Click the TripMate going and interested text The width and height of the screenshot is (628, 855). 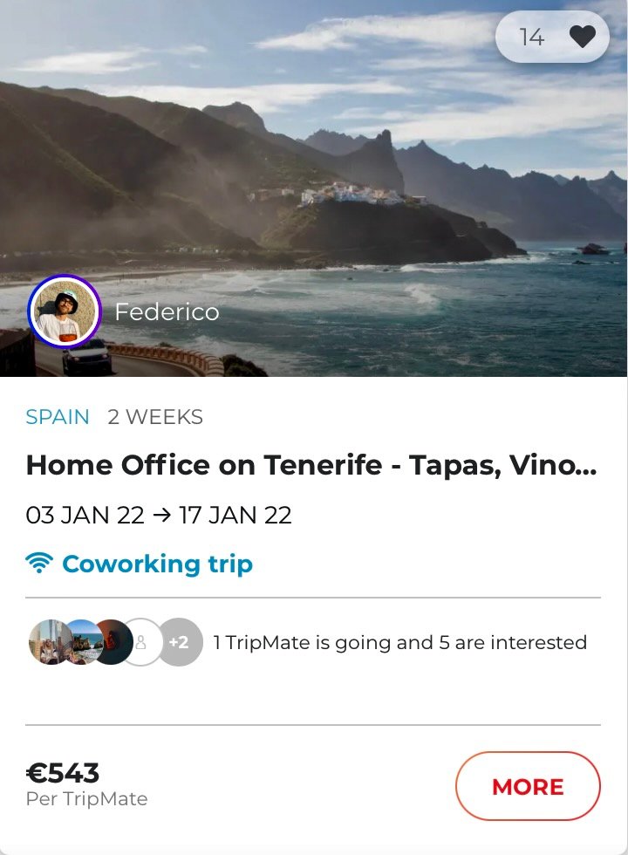coord(400,642)
